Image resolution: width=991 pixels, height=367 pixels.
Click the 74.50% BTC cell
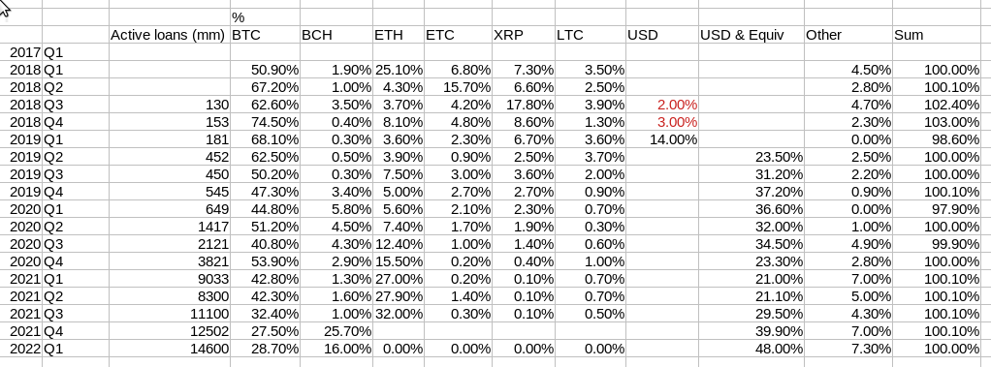(265, 122)
